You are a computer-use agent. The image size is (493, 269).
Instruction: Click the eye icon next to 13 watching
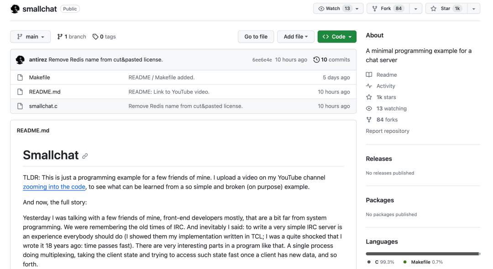369,108
